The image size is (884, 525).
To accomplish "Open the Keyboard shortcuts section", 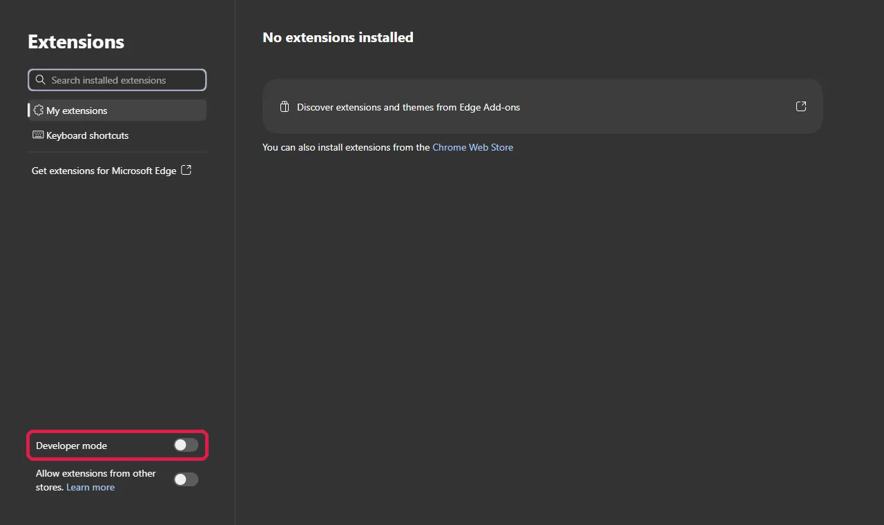I will tap(117, 135).
